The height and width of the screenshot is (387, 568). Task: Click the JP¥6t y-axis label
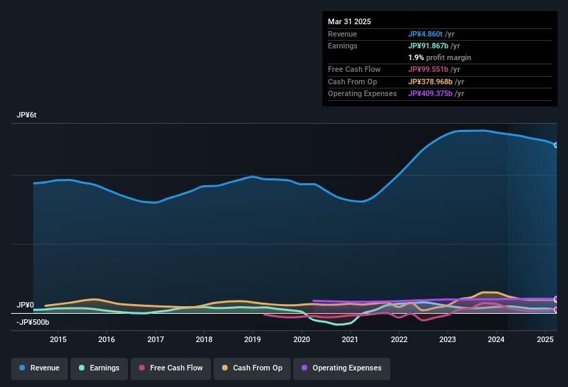(26, 115)
